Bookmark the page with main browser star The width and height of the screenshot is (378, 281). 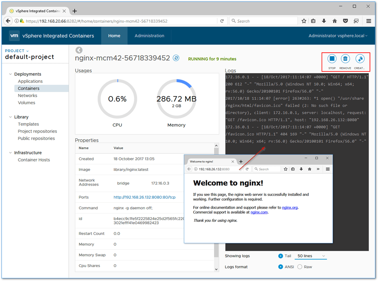click(304, 21)
